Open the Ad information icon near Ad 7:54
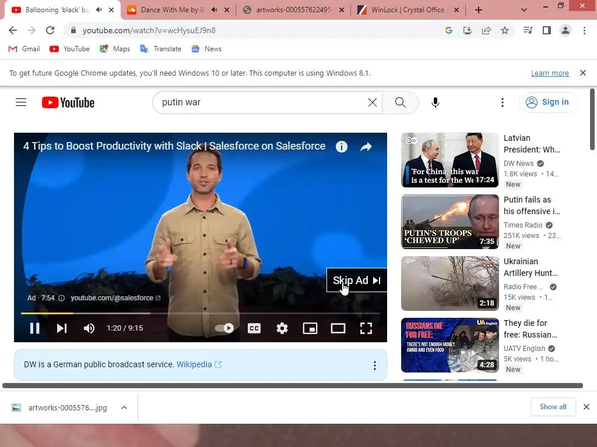This screenshot has height=447, width=597. [61, 298]
